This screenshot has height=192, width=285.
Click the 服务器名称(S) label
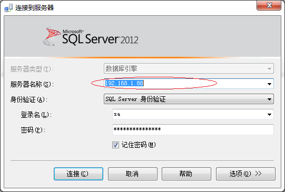[32, 84]
